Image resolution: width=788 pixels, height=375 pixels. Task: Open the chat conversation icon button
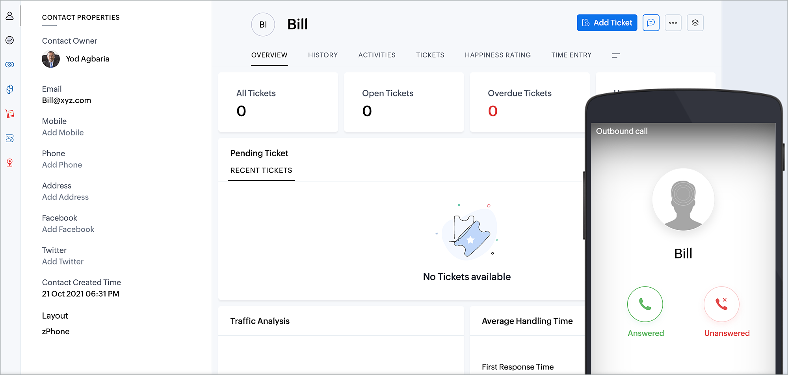[651, 23]
